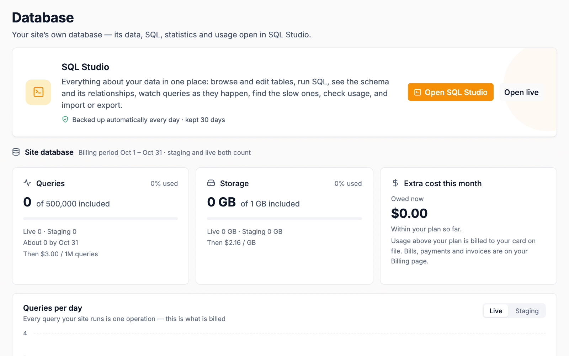The image size is (569, 356).
Task: Click the Open live button
Action: pos(521,92)
